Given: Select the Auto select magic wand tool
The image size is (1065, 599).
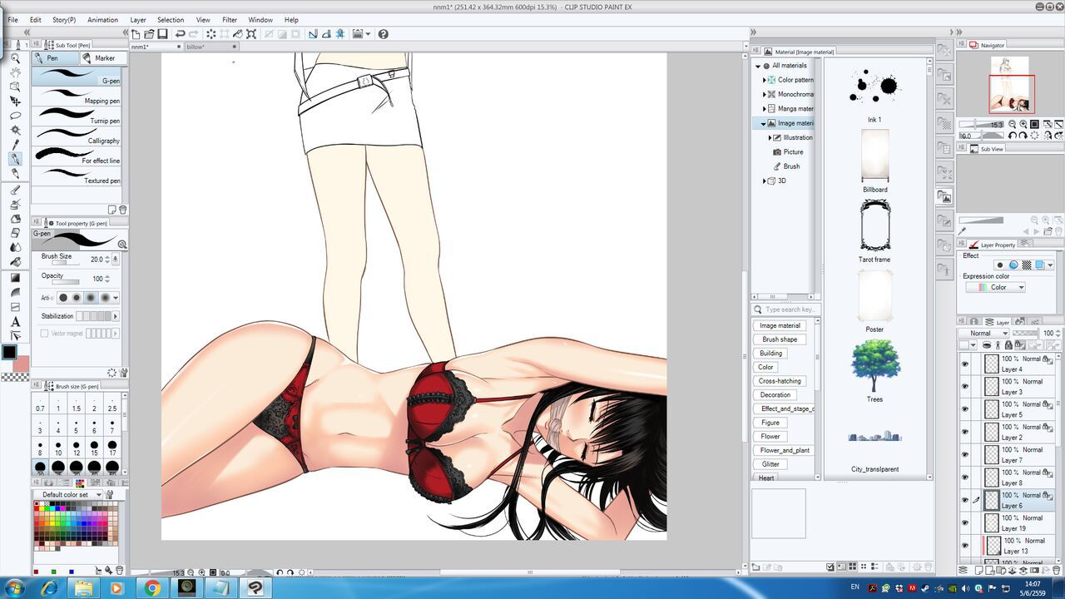Looking at the screenshot, I should [15, 130].
